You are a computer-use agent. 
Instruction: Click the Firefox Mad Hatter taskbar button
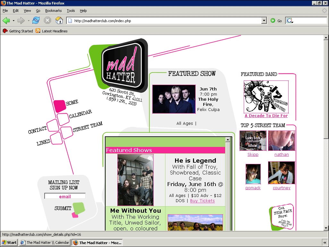point(97,243)
